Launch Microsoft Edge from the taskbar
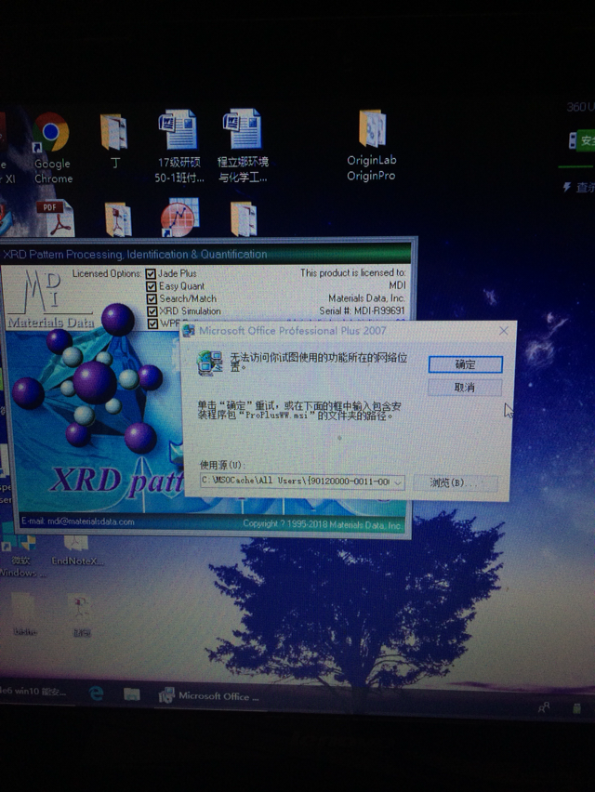The width and height of the screenshot is (595, 792). 96,693
